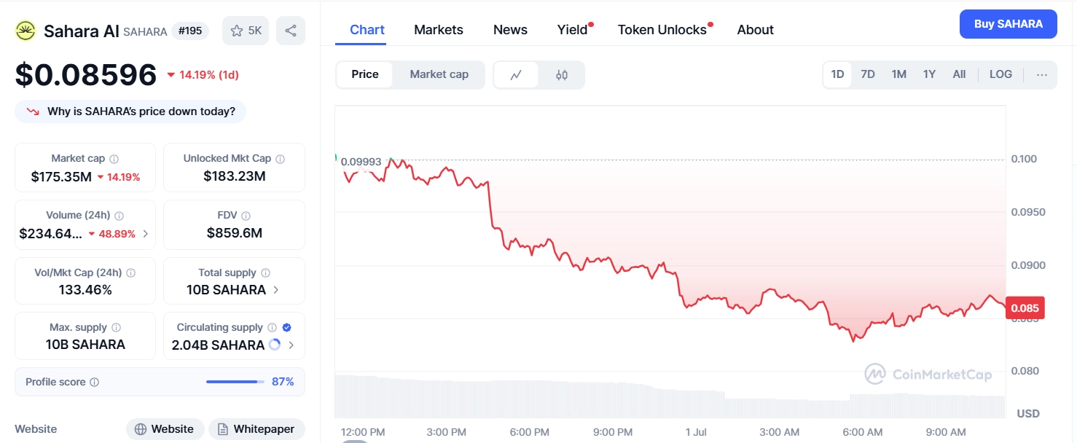
Task: Enable LOG scale on the chart
Action: pos(1000,74)
